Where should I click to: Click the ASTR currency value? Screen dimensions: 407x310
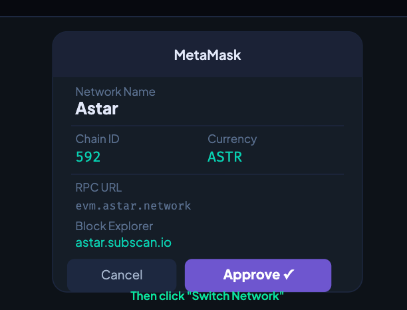[225, 158]
